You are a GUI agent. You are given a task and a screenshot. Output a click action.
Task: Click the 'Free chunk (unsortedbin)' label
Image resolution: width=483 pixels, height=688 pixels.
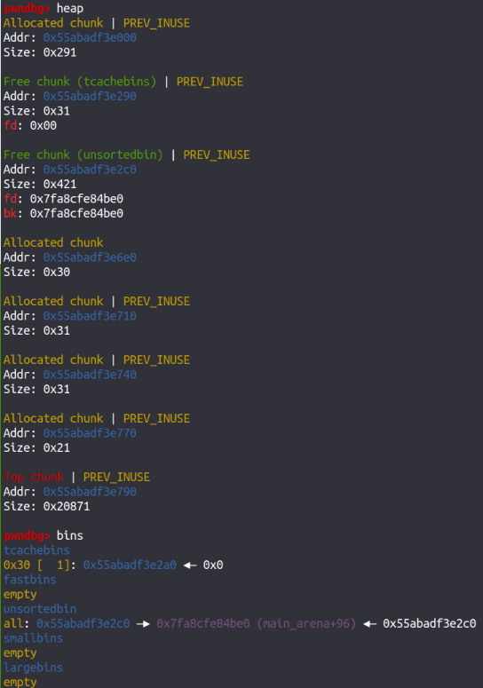tap(83, 154)
